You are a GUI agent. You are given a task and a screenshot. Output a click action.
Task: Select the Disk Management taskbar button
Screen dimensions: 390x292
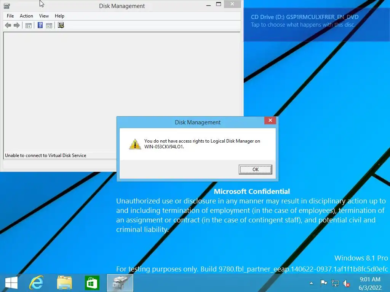pyautogui.click(x=120, y=283)
